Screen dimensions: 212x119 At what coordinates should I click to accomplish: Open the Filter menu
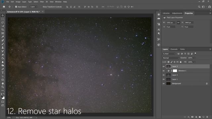(42, 2)
